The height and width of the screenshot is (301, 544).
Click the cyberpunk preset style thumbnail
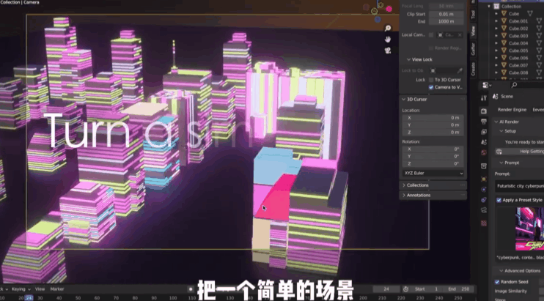point(529,228)
